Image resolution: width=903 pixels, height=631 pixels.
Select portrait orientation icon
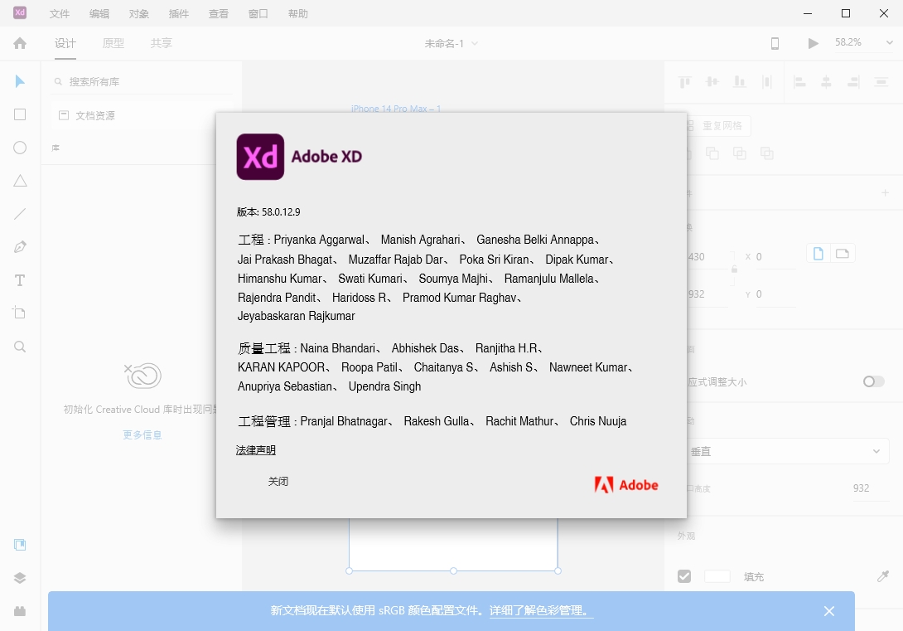(818, 254)
